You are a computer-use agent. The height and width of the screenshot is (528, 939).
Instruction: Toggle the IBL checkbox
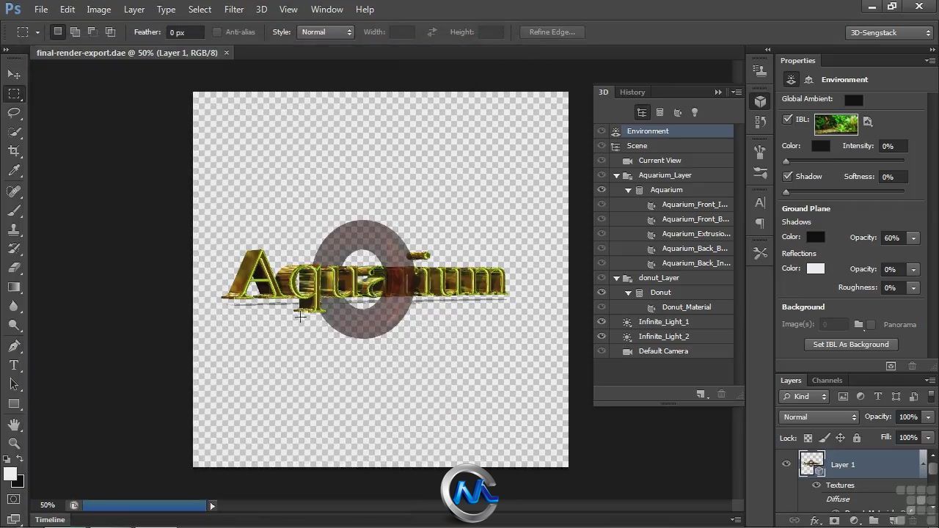787,120
